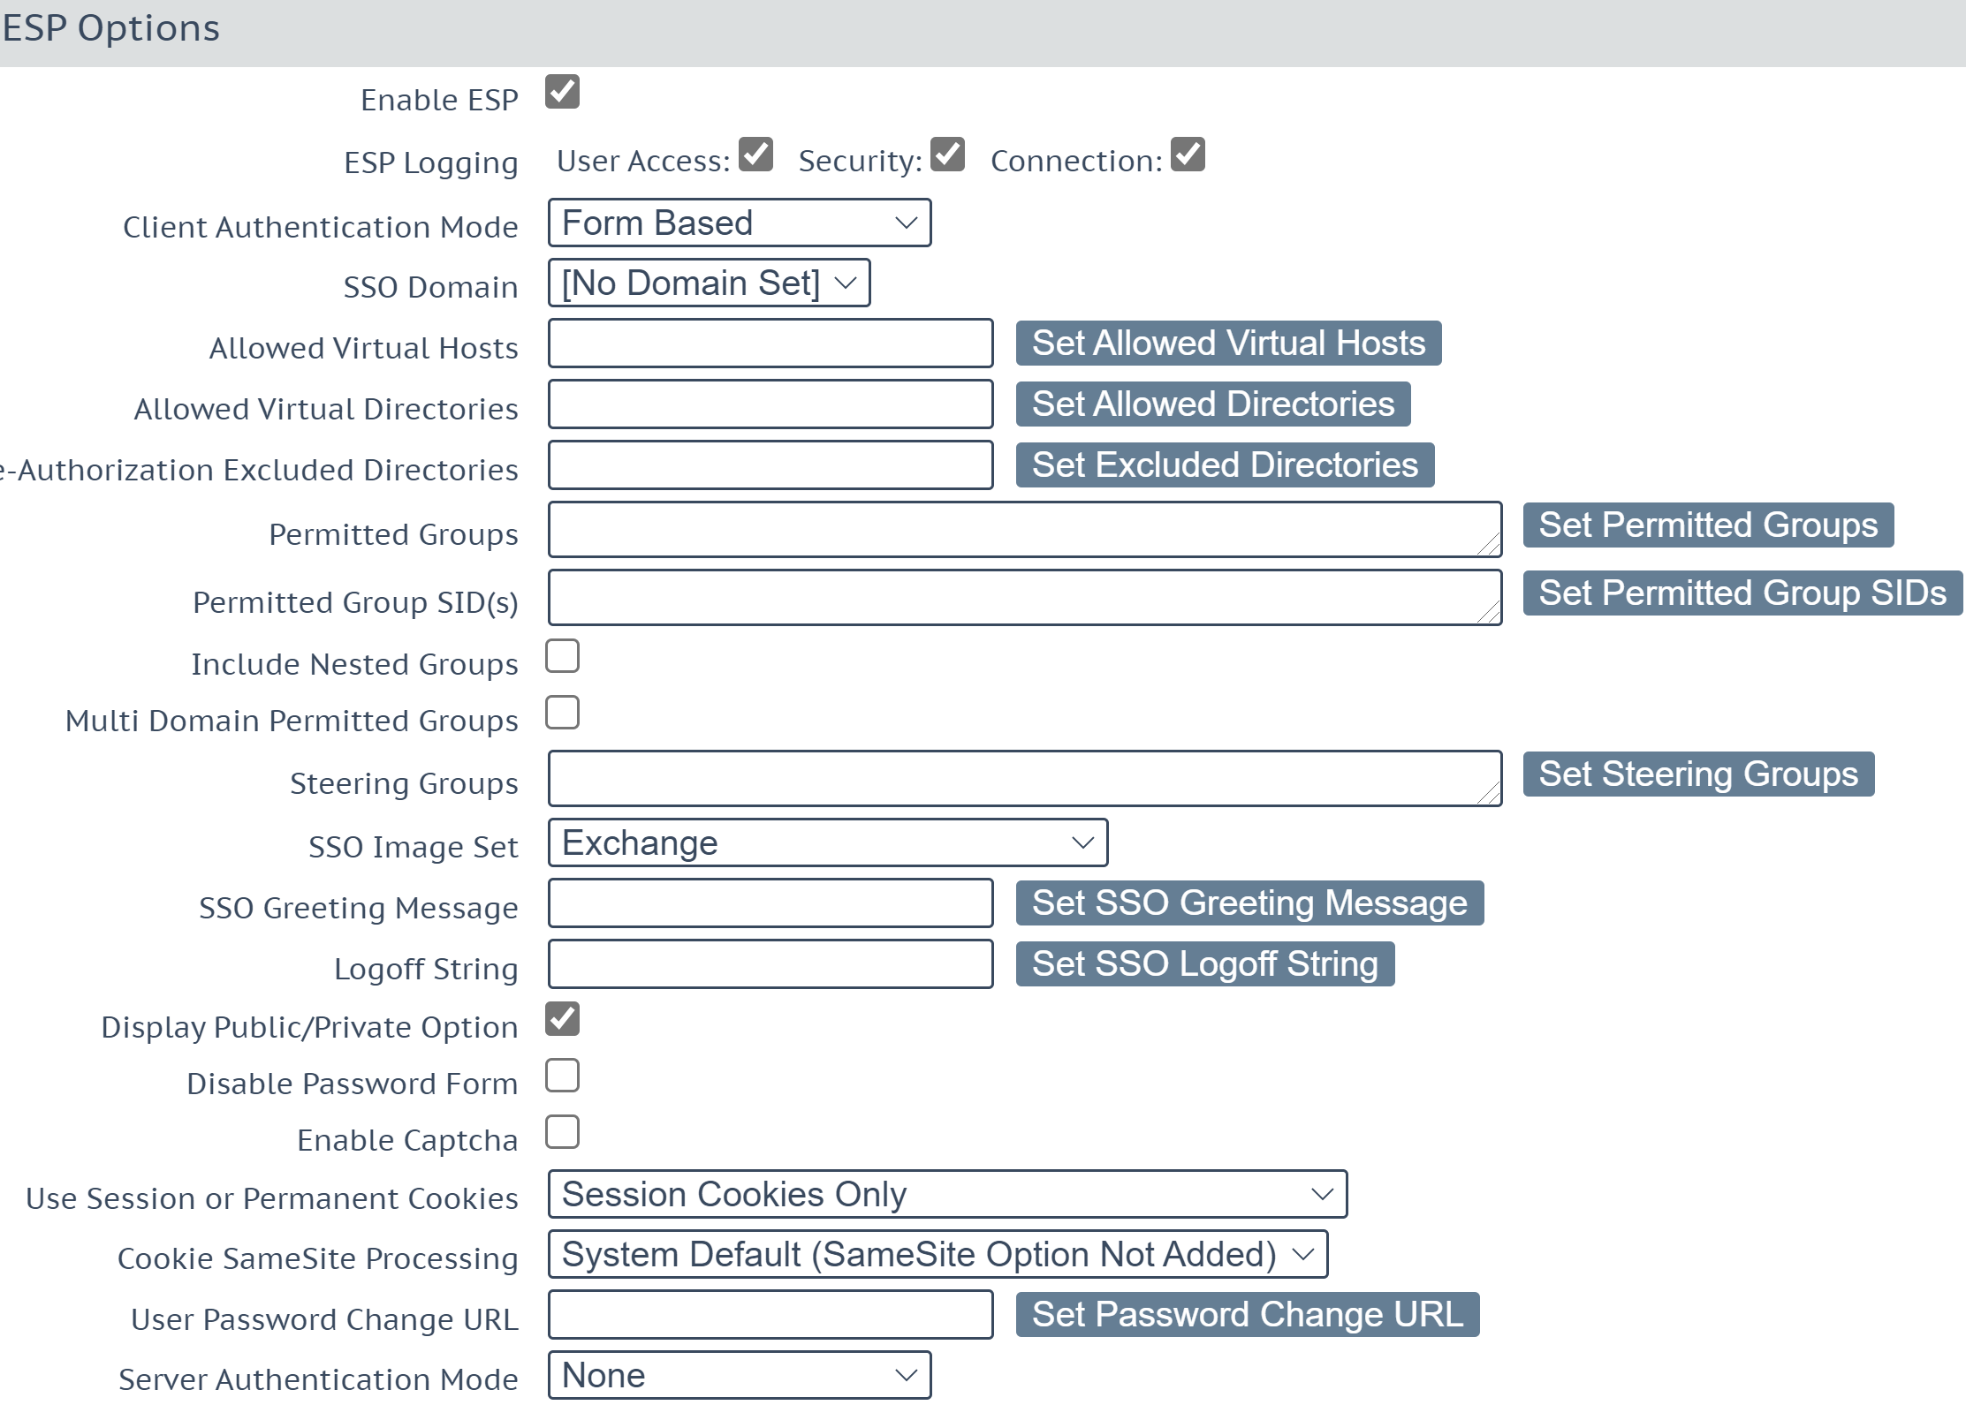Click Set SSO Logoff String button
This screenshot has height=1405, width=1966.
click(1205, 963)
